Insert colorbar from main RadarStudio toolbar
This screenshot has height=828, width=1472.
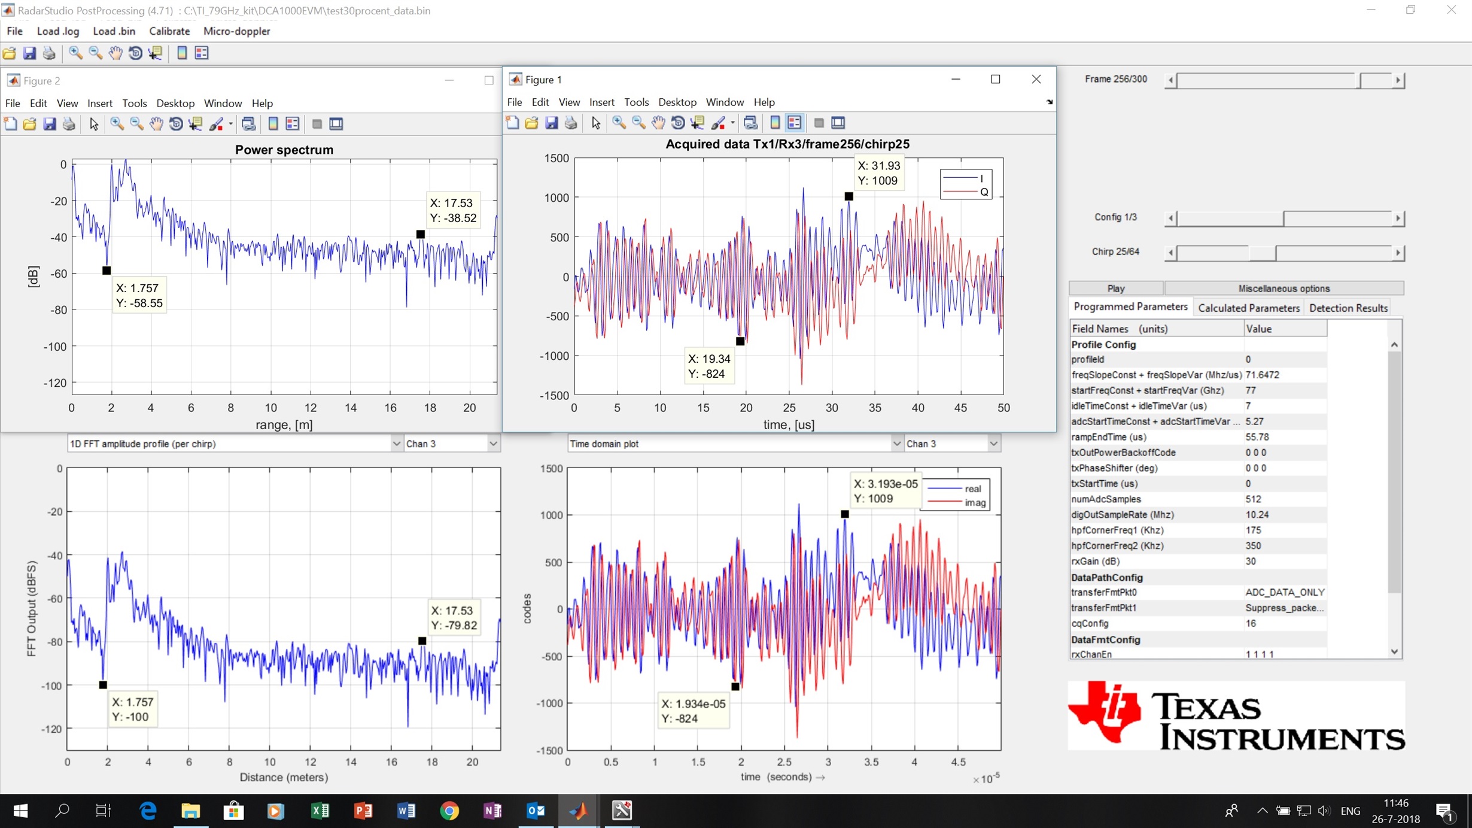pyautogui.click(x=182, y=53)
